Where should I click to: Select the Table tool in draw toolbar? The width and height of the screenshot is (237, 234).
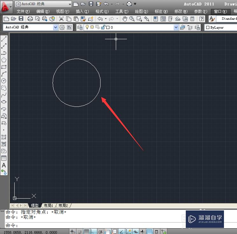tap(4, 158)
